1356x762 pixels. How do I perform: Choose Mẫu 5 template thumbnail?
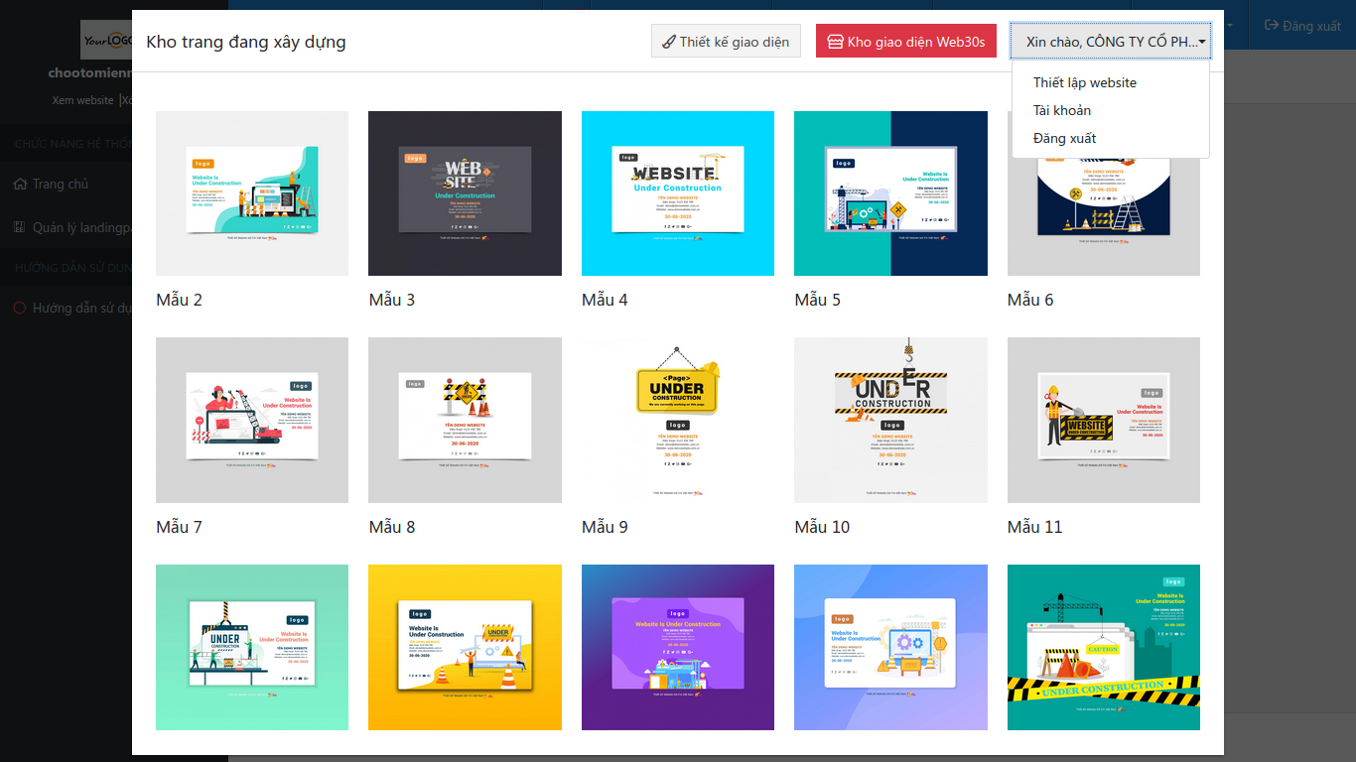point(890,193)
